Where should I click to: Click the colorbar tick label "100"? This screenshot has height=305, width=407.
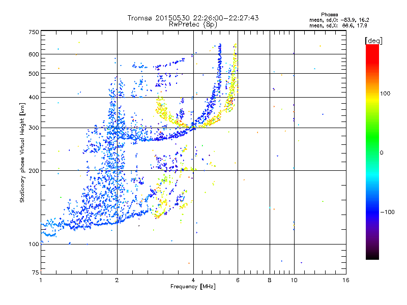click(385, 94)
